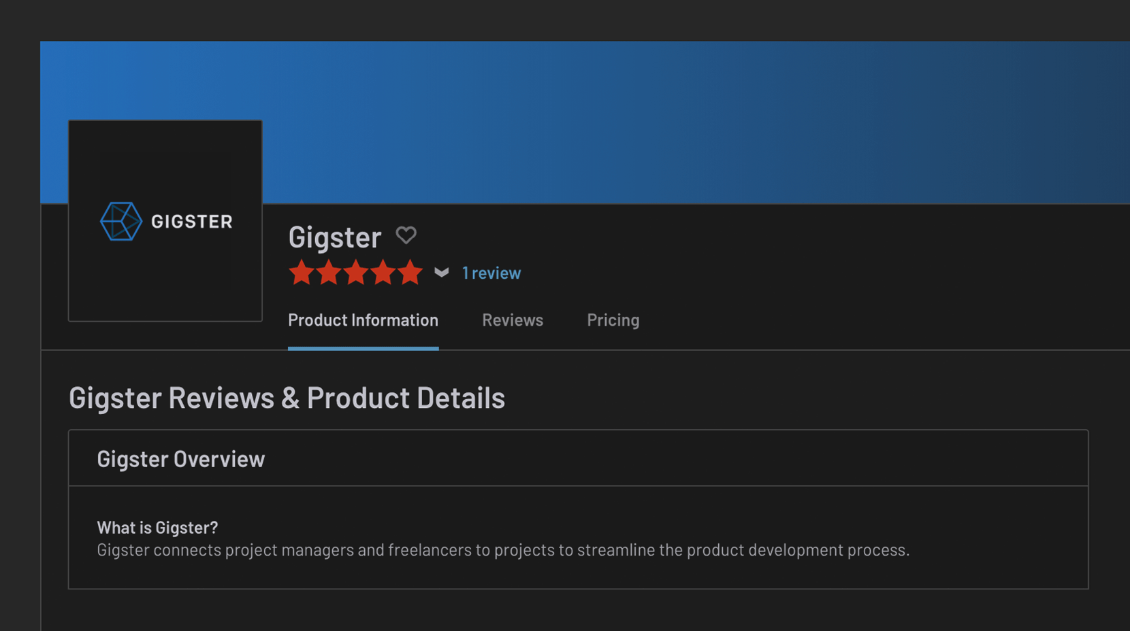Click the third red rating star

[356, 273]
